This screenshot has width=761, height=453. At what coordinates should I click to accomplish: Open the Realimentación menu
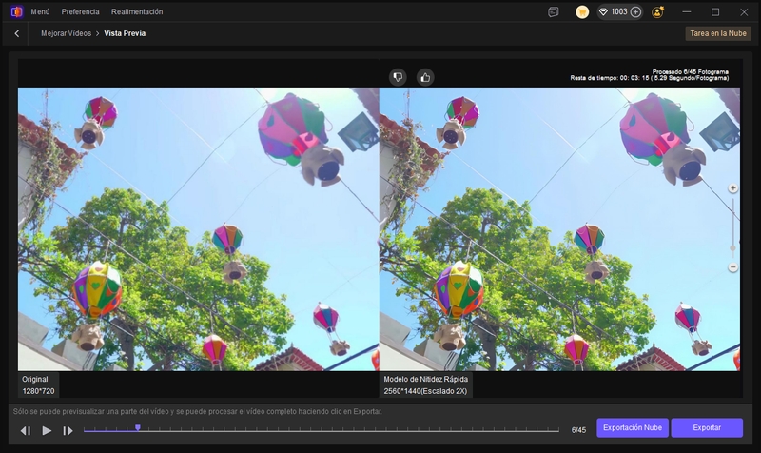click(x=137, y=12)
